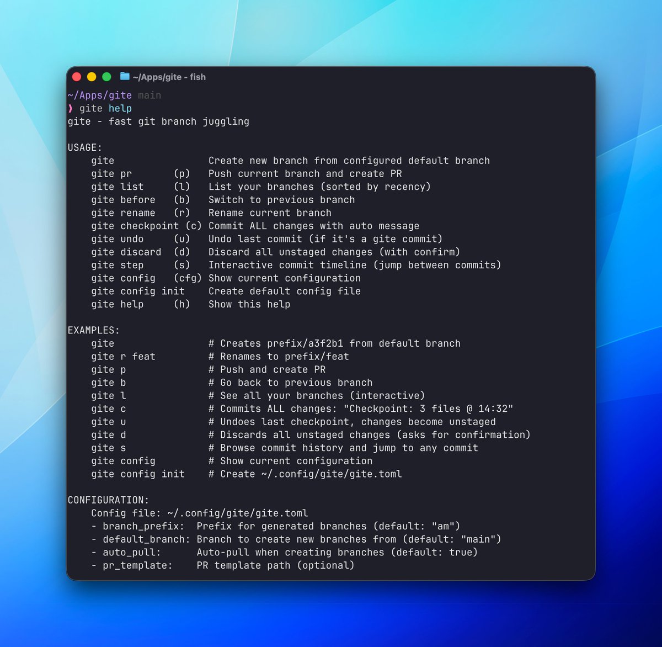Click '# Creates prefix/a3f2b1 from default branch'

pos(334,343)
